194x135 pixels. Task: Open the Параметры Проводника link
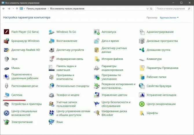[162, 68]
